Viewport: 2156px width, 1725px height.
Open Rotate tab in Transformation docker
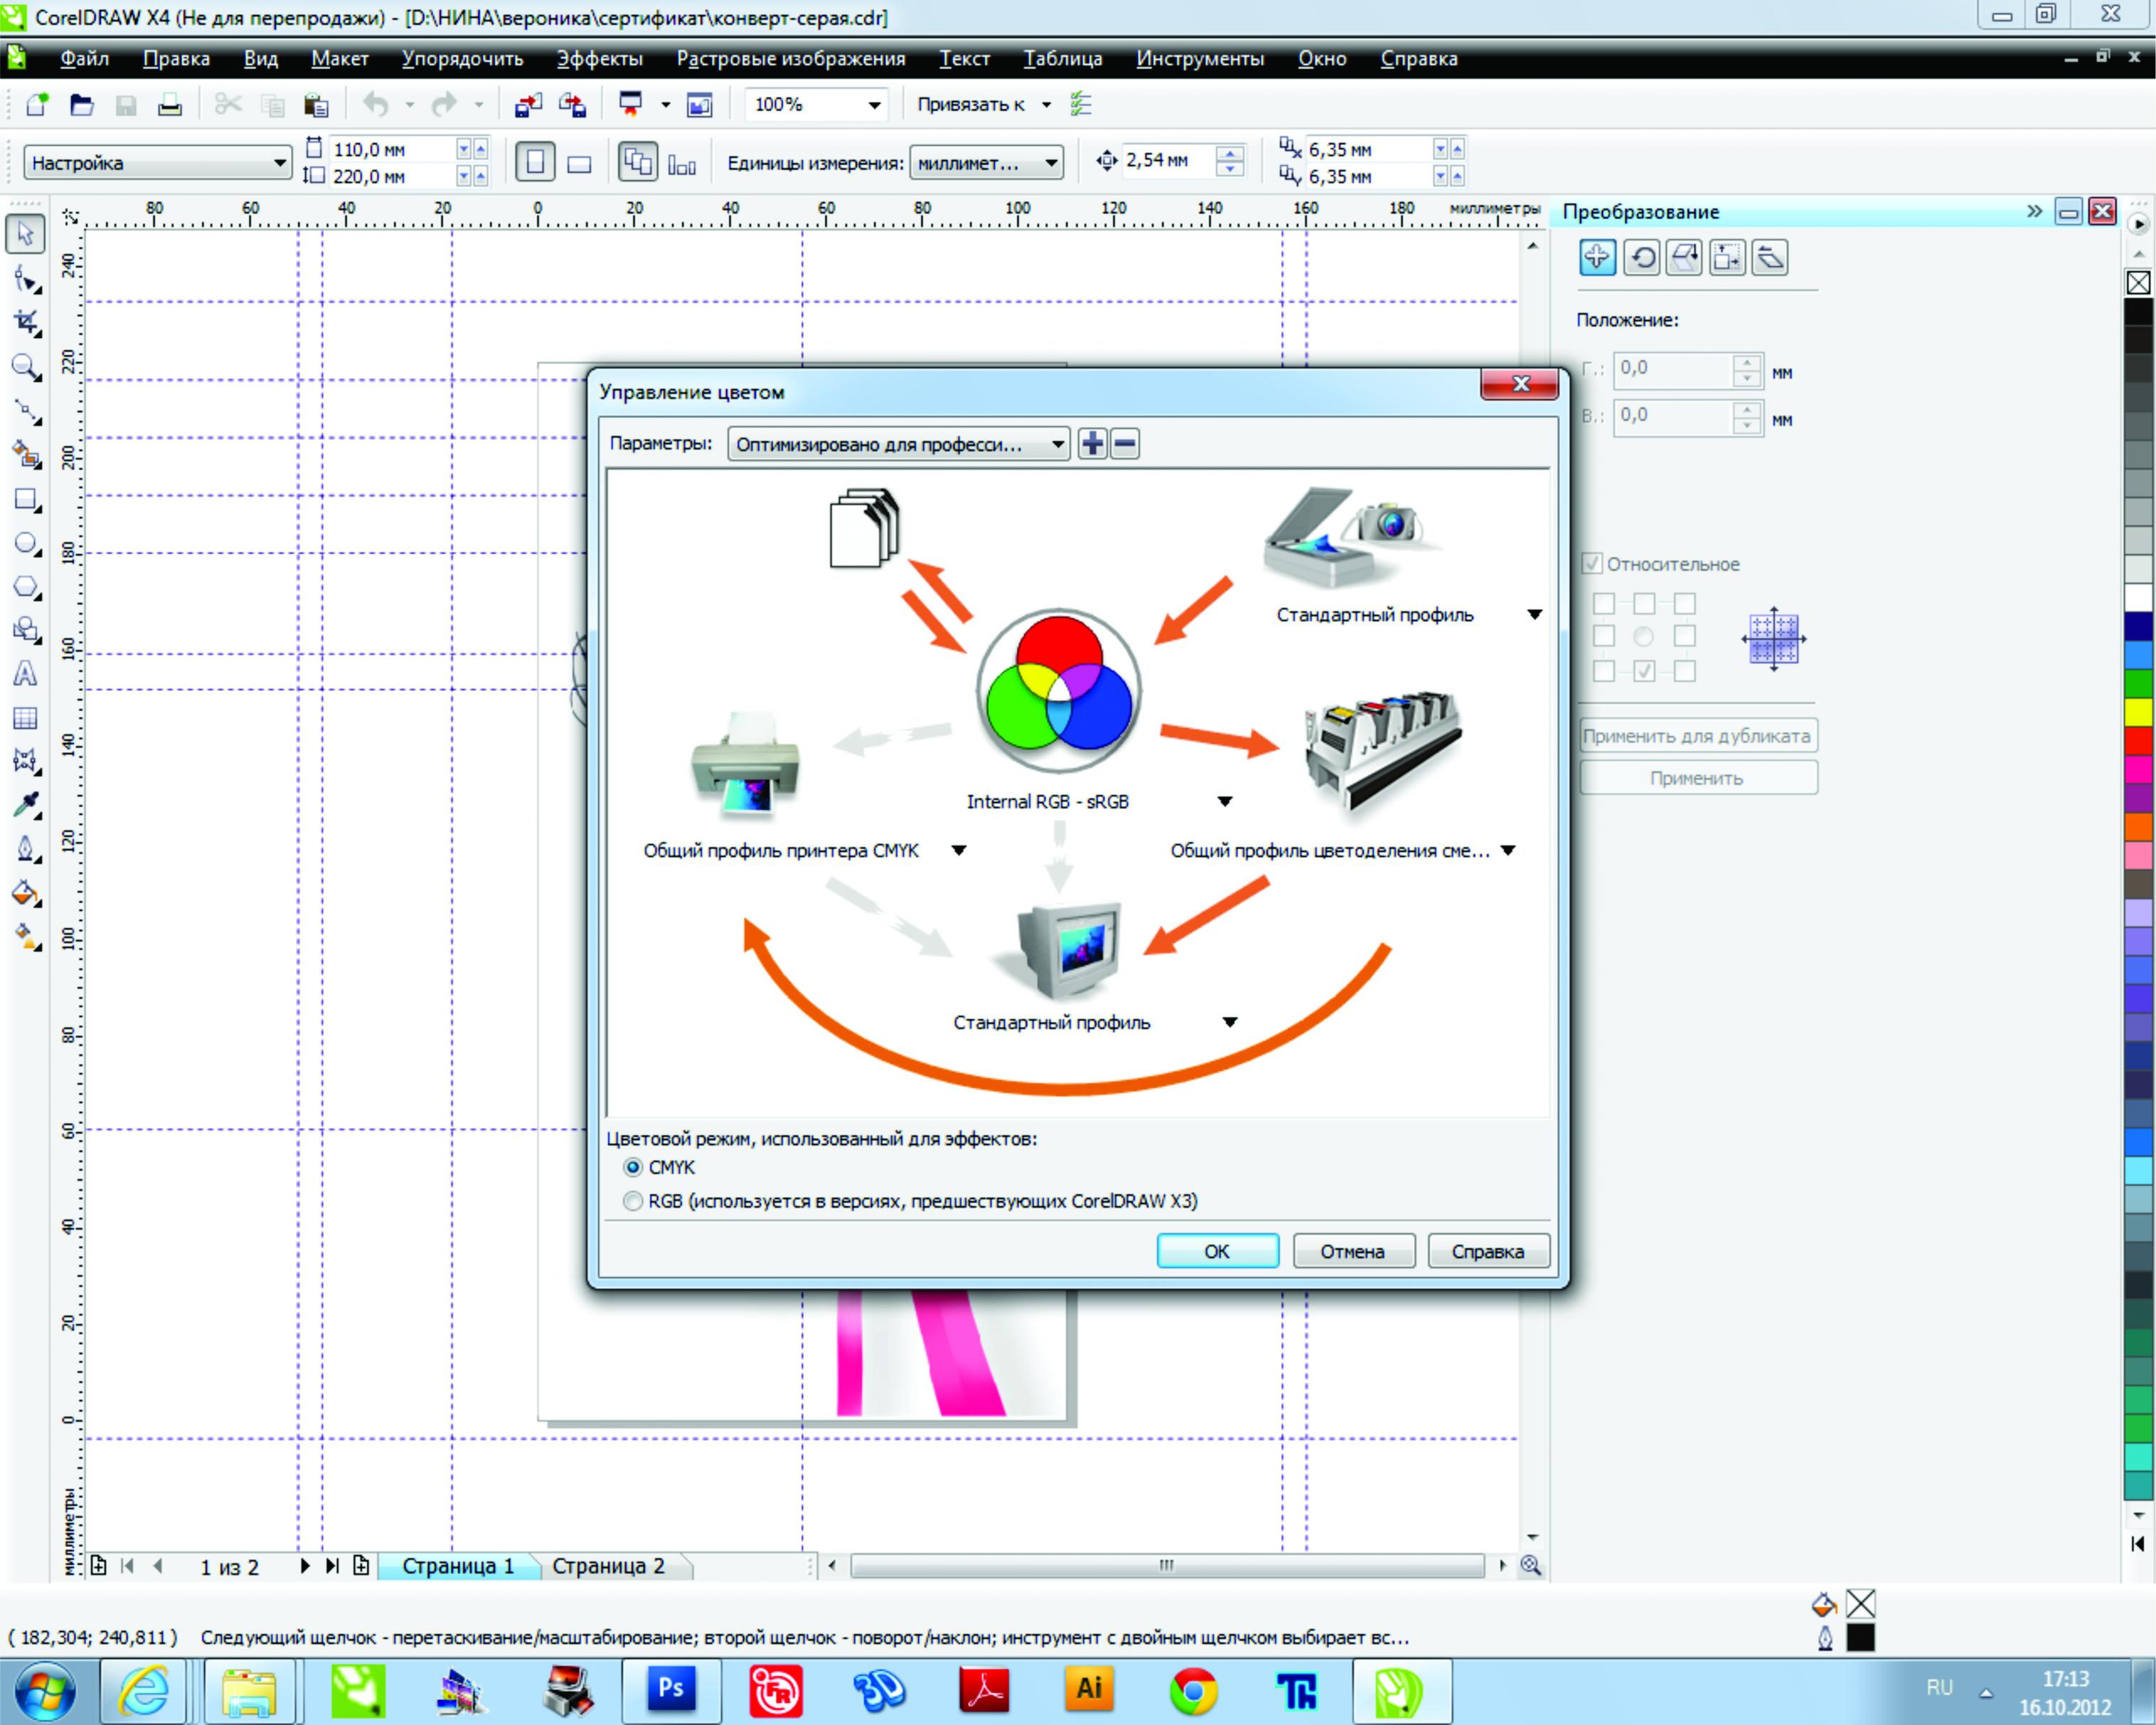click(x=1641, y=257)
